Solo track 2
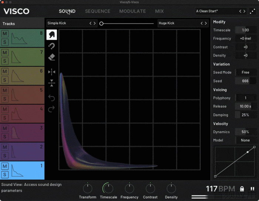259x201 pixels. 5,156
